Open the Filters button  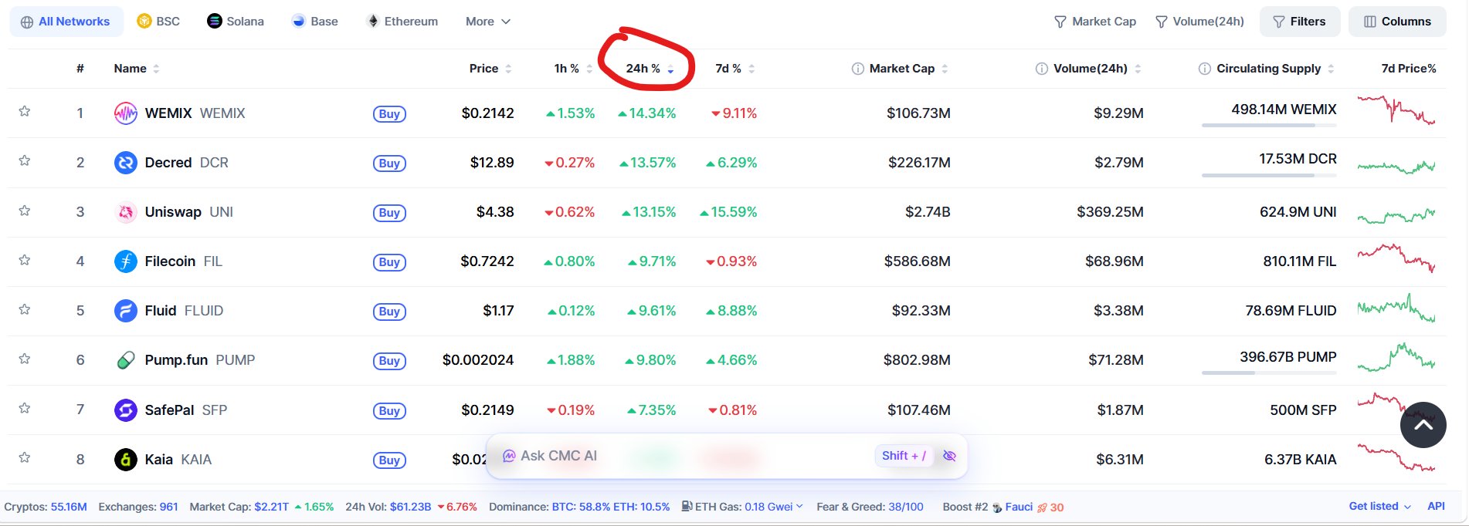[1299, 22]
